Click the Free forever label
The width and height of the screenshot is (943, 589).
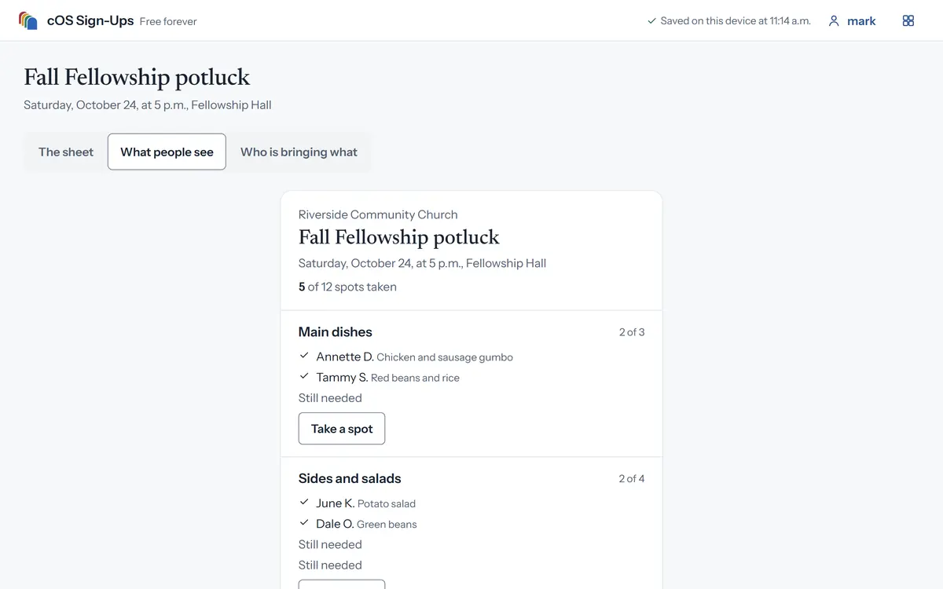(x=168, y=22)
